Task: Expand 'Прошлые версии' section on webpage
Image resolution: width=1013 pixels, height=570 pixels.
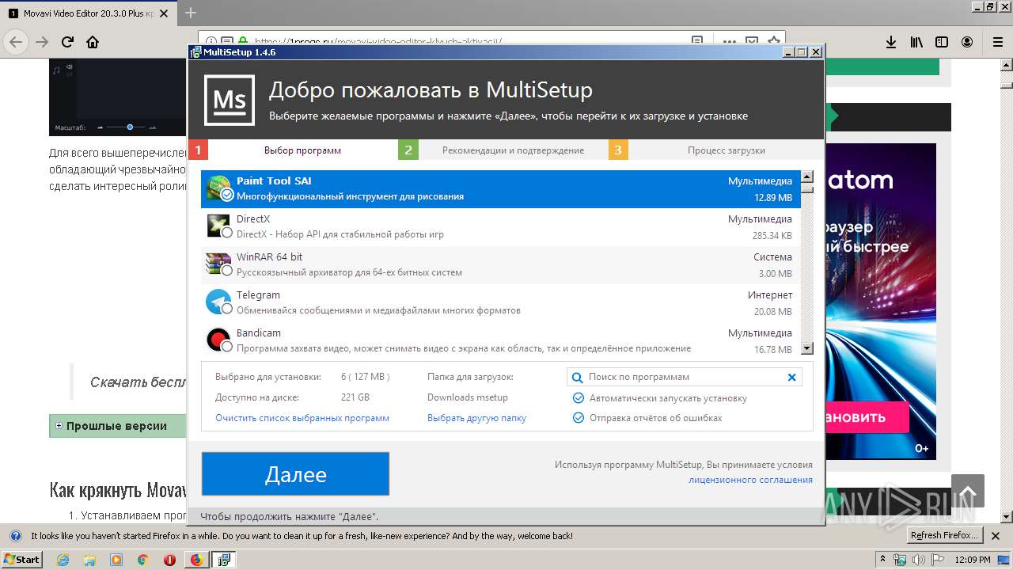Action: coord(59,426)
